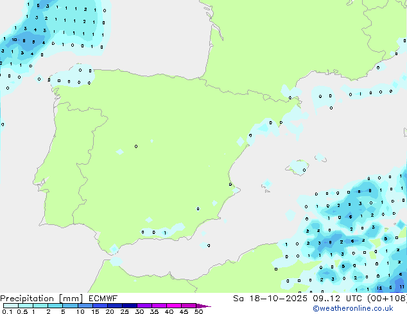Screen dimensions: 407x314
Task: Click the "Precipitation" title word
Action: point(27,299)
